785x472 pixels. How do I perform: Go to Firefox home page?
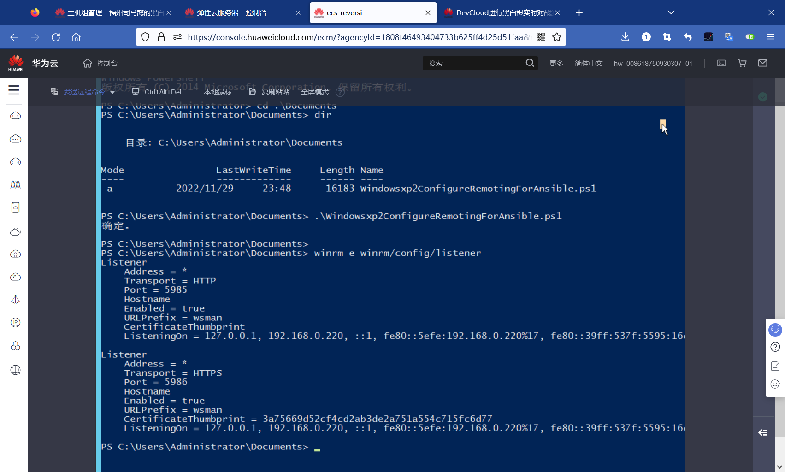(76, 37)
